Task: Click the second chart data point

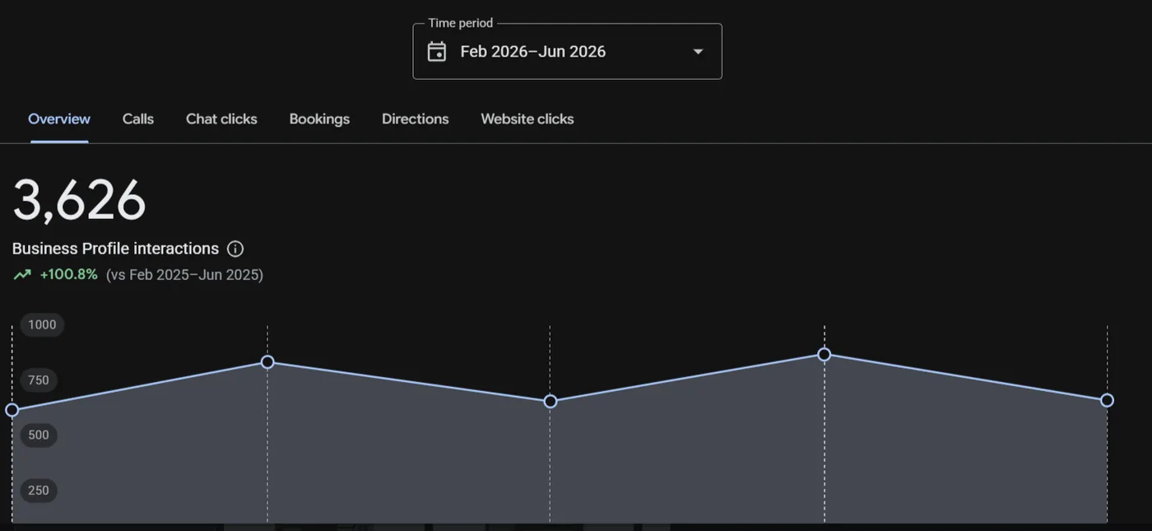Action: coord(267,362)
